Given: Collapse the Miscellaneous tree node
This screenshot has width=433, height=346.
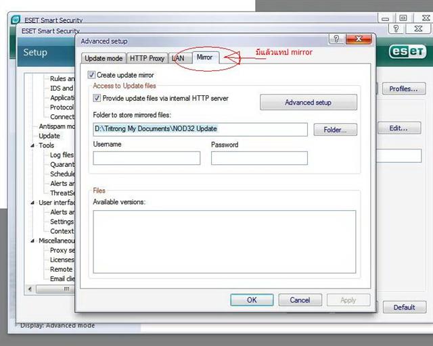Looking at the screenshot, I should coord(32,241).
